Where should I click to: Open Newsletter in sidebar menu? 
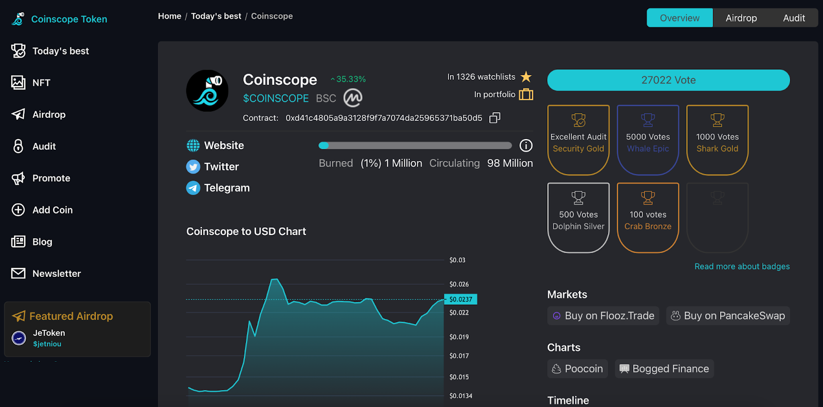pos(57,274)
